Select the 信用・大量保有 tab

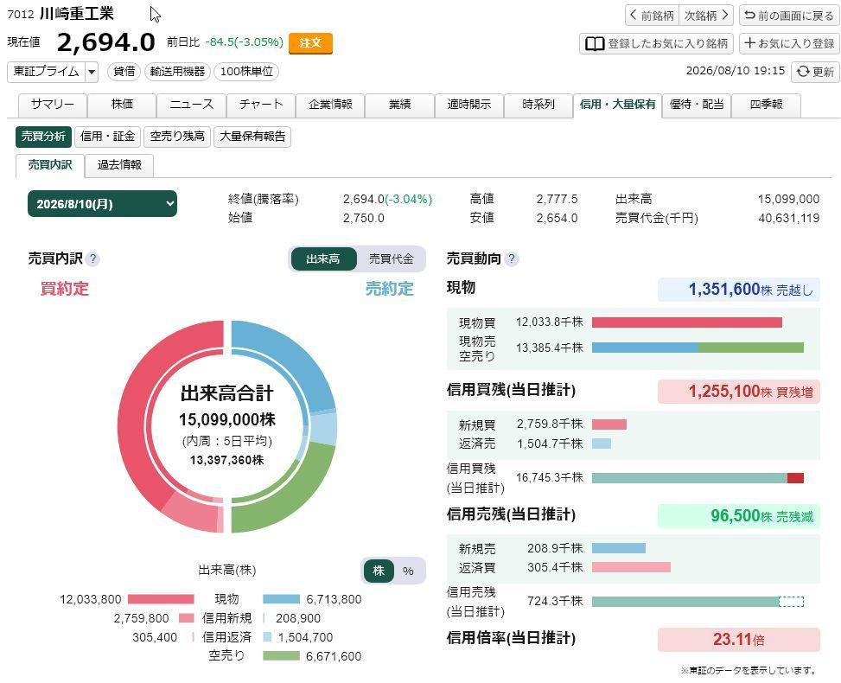click(617, 105)
